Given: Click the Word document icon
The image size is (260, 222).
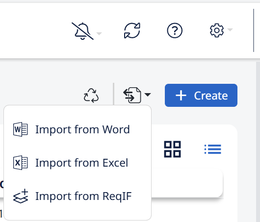Looking at the screenshot, I should pyautogui.click(x=21, y=129).
